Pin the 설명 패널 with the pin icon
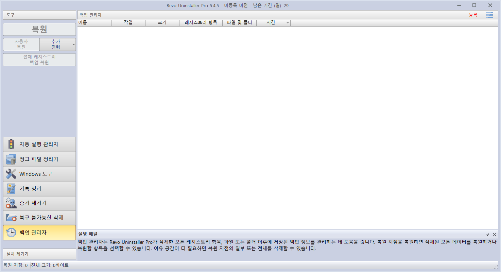The image size is (501, 272). [x=487, y=234]
